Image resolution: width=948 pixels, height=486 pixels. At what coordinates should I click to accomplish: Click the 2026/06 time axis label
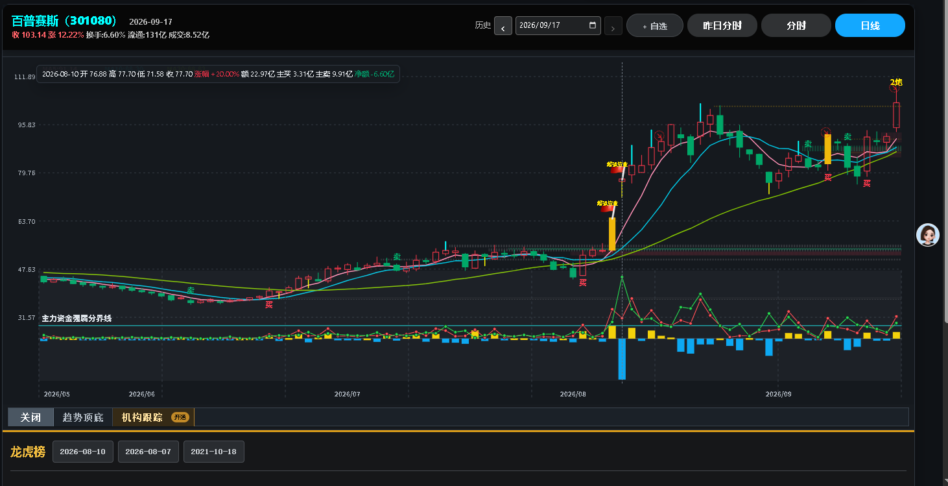point(141,394)
